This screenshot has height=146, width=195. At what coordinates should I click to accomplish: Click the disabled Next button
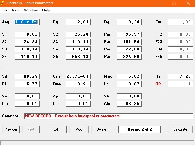pyautogui.click(x=31, y=129)
